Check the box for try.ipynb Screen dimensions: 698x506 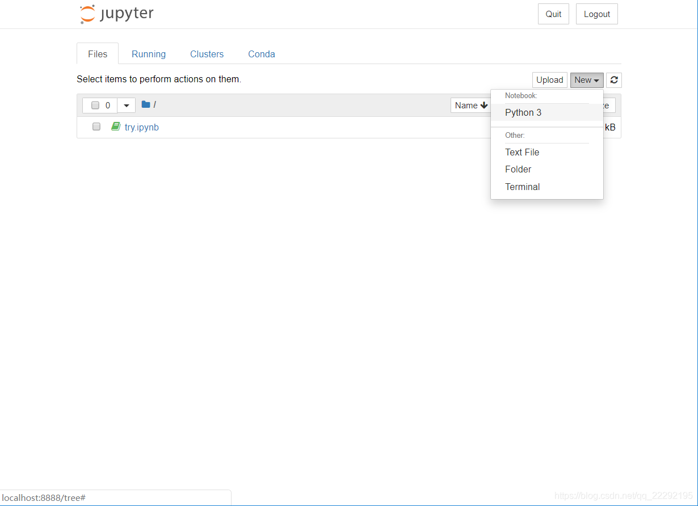(96, 127)
